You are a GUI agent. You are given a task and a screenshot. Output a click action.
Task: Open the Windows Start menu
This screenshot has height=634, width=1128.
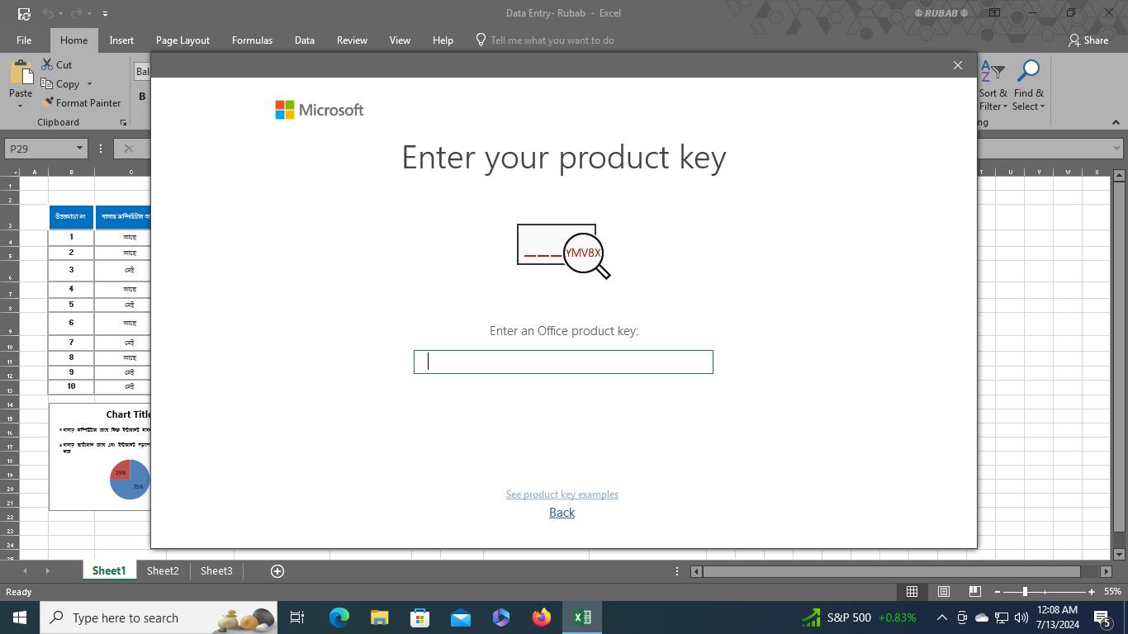pyautogui.click(x=20, y=617)
